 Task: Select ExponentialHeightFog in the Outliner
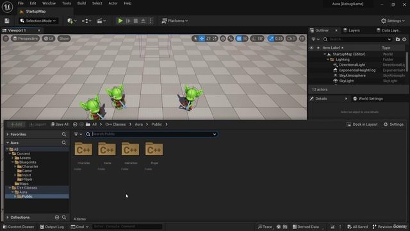pos(357,70)
